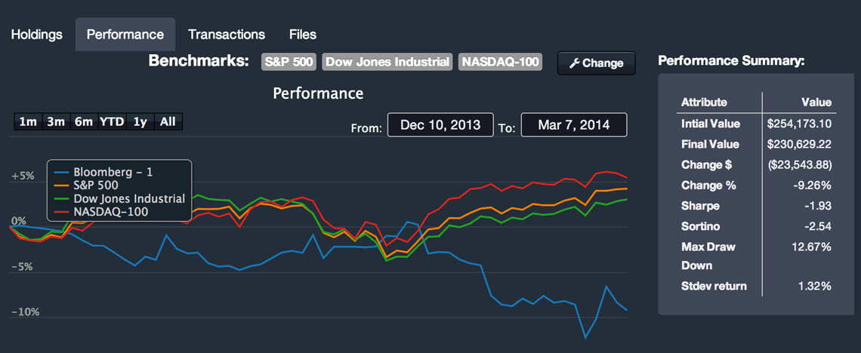The height and width of the screenshot is (353, 861).
Task: Select the Max Draw Down value 12.67%
Action: [x=813, y=247]
